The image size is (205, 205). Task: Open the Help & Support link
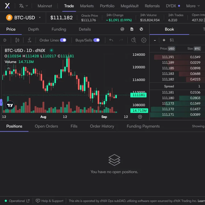[50, 201]
